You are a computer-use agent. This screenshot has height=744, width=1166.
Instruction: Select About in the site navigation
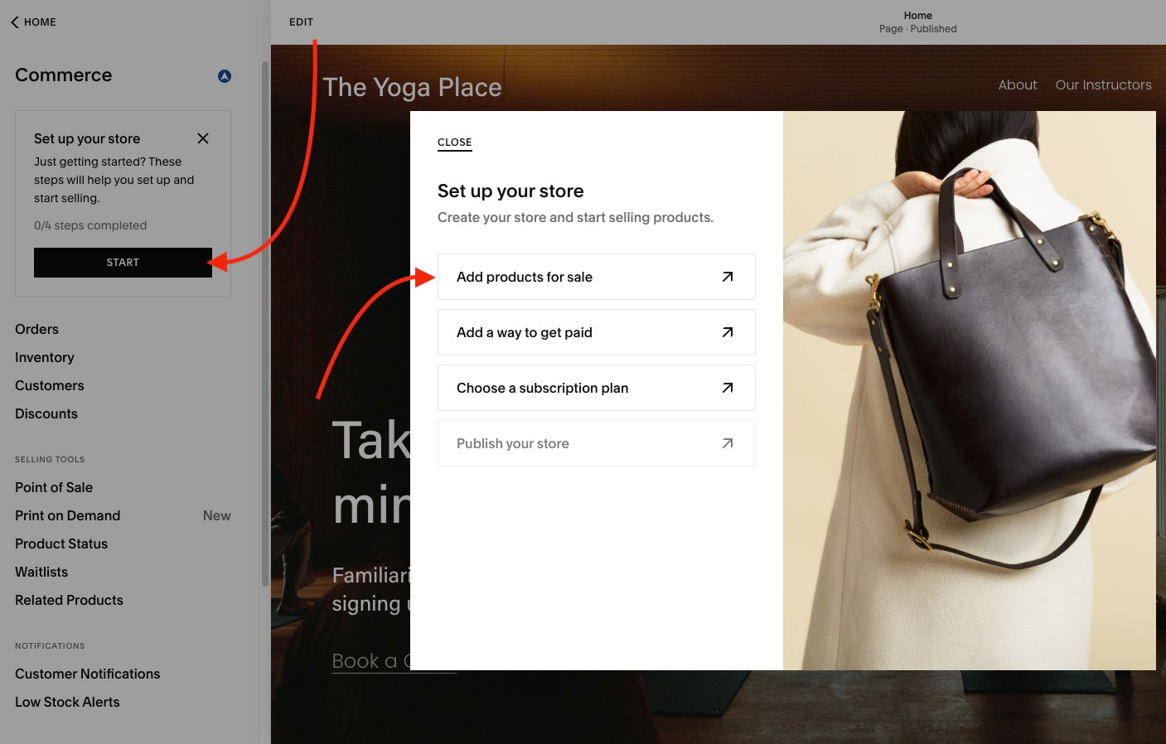click(1018, 85)
